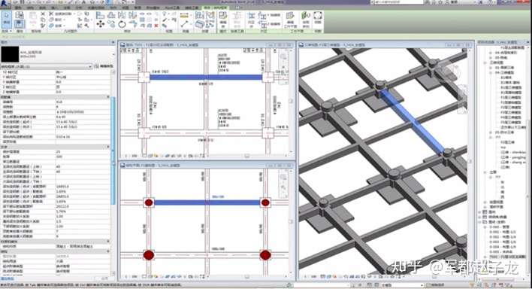Screen dimensions: 532x289
Task: Click the red X Delete icon in ribbon
Action: 156,26
